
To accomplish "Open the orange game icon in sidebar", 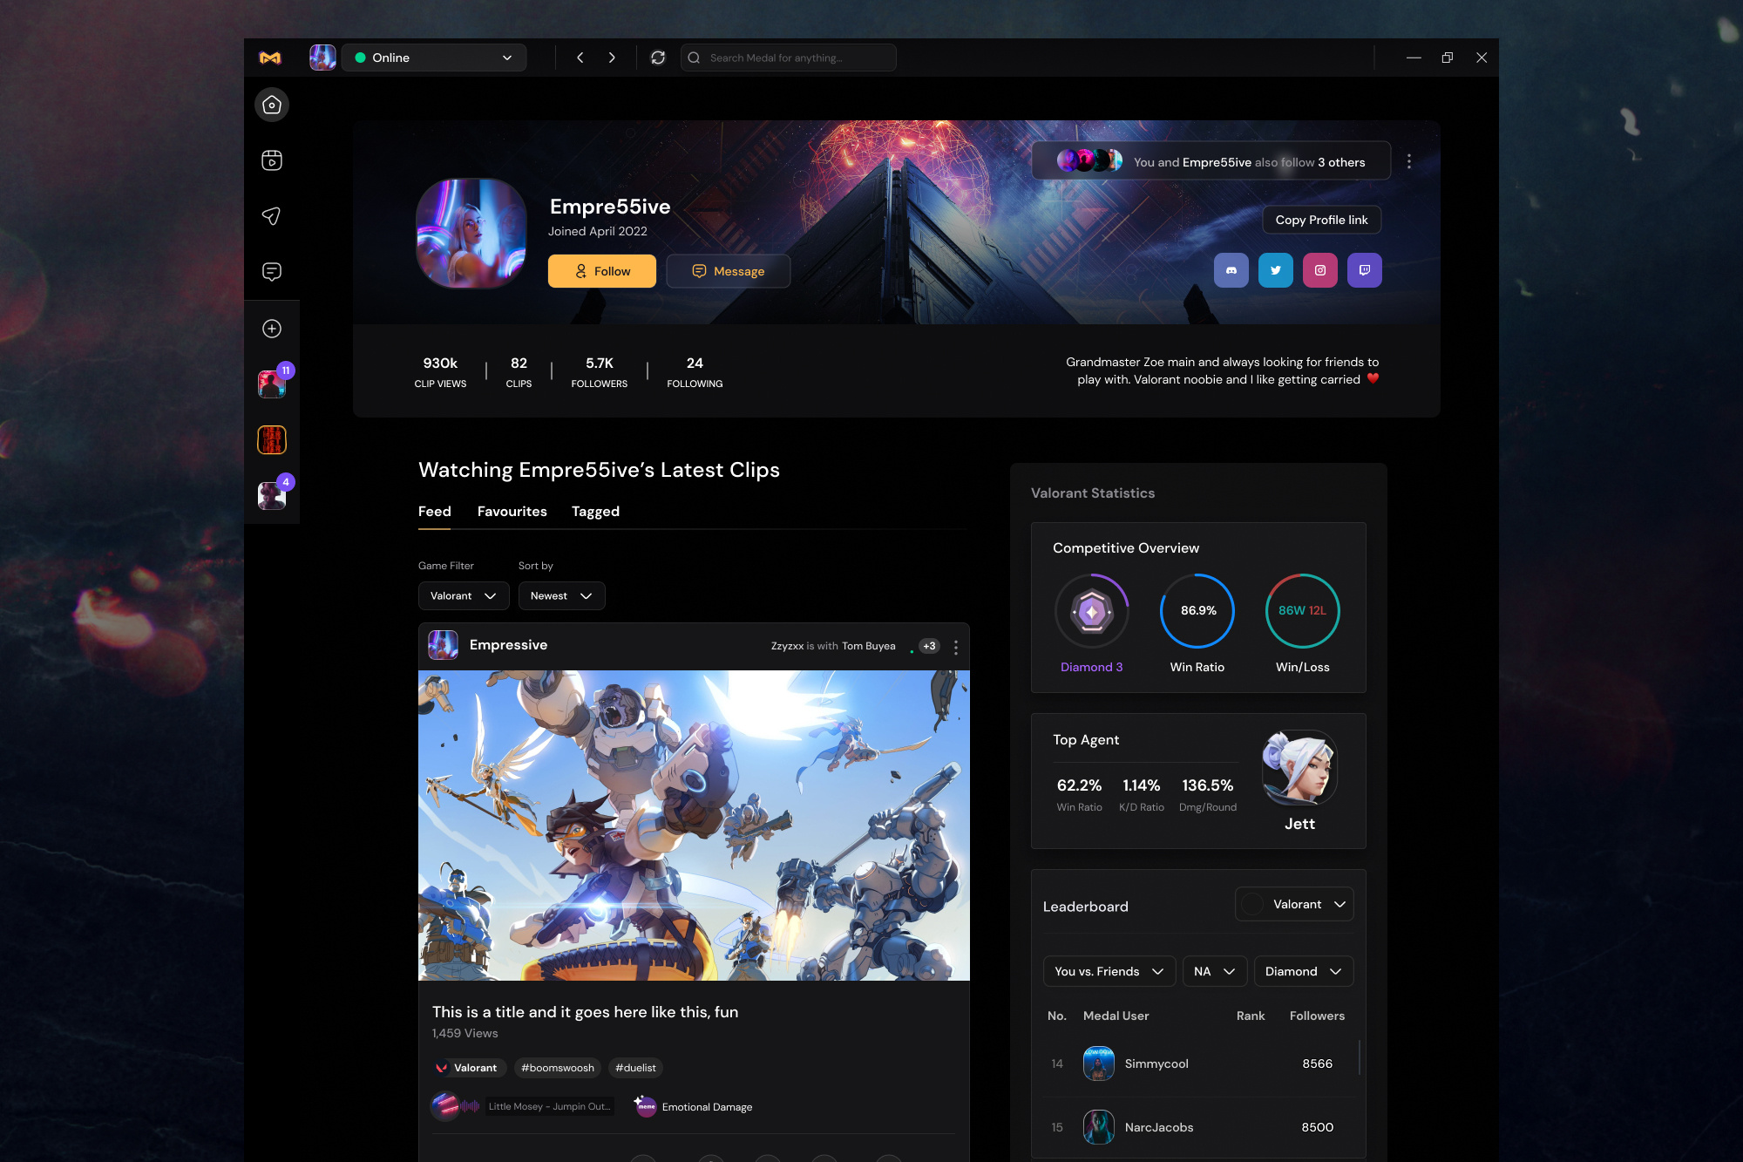I will [x=272, y=439].
